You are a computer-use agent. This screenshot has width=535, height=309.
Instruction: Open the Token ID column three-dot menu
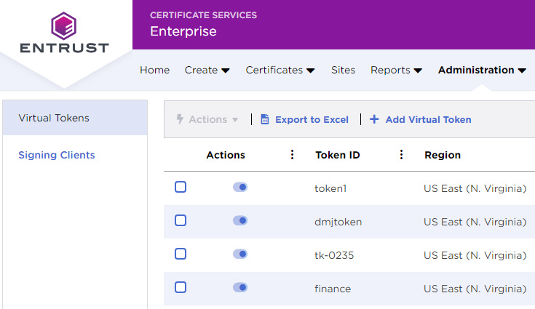pyautogui.click(x=401, y=155)
